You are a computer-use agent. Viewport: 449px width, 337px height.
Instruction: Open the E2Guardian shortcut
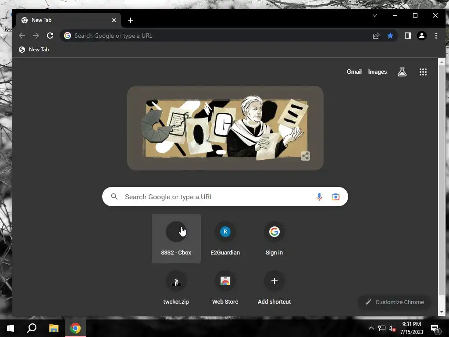pyautogui.click(x=225, y=238)
